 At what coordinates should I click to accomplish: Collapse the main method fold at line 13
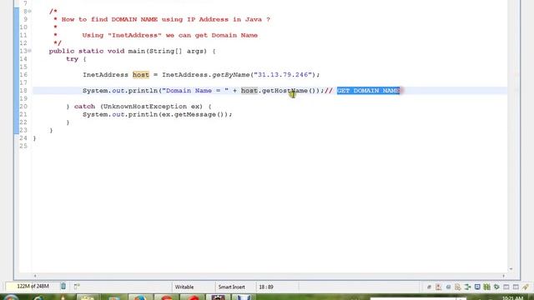[30, 51]
